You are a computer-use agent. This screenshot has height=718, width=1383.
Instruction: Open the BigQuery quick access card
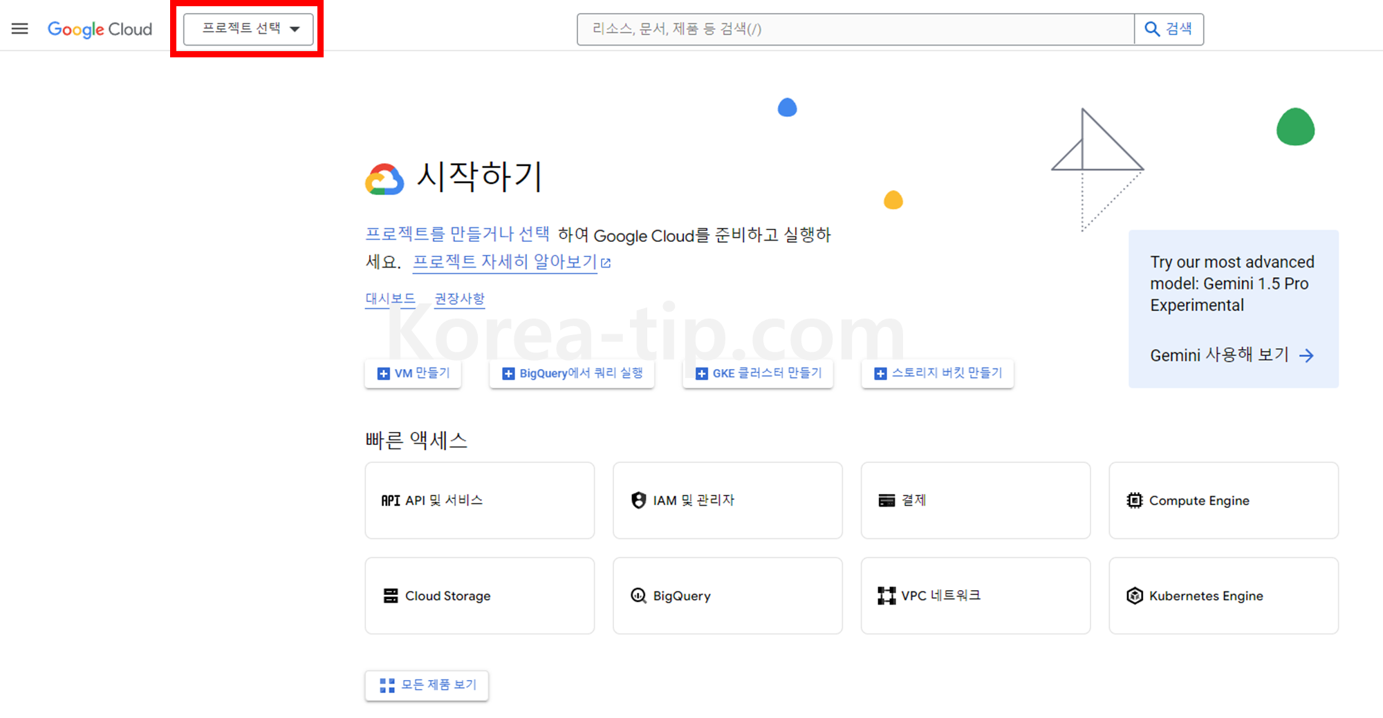tap(727, 596)
